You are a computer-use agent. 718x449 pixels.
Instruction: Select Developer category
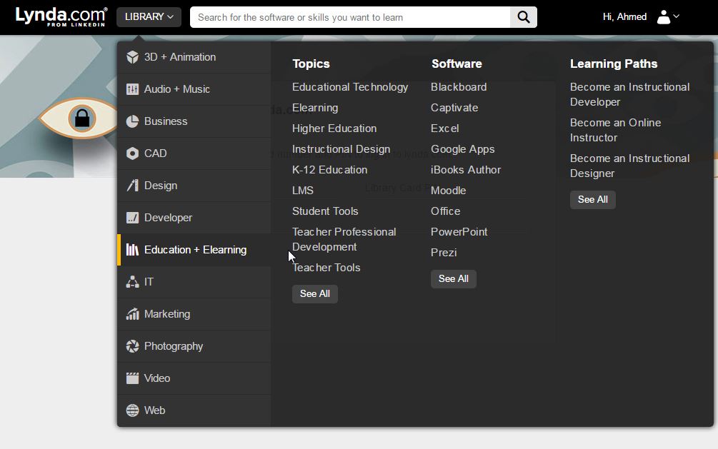(x=194, y=218)
